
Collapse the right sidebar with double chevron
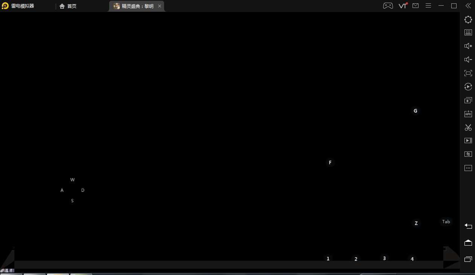pos(468,6)
